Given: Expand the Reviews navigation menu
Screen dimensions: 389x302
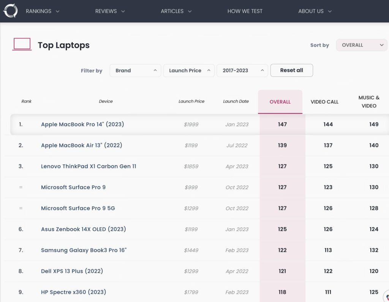Looking at the screenshot, I should [x=110, y=11].
